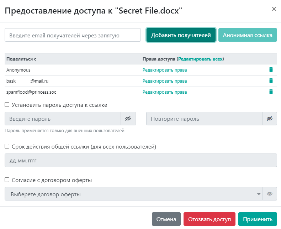Delete spamflood@princess.soc with trash icon
Screen dimensions: 281x229
pyautogui.click(x=271, y=92)
